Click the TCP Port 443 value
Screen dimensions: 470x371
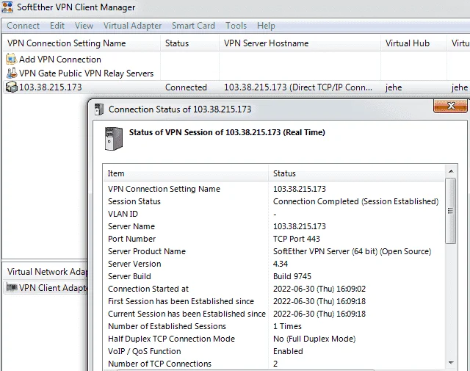click(297, 239)
